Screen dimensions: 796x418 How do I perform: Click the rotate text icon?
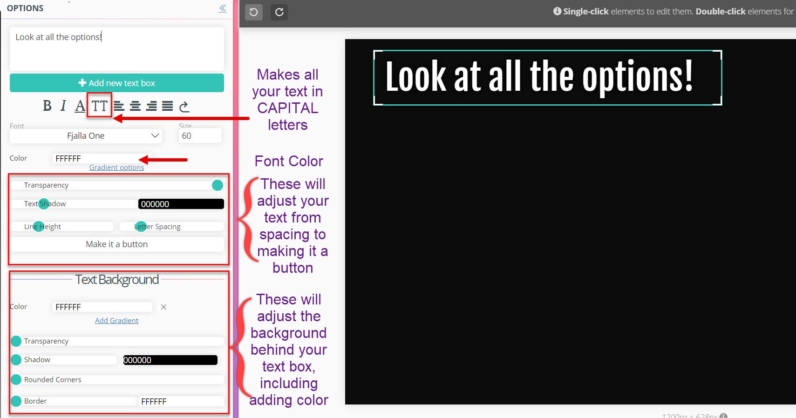click(184, 107)
